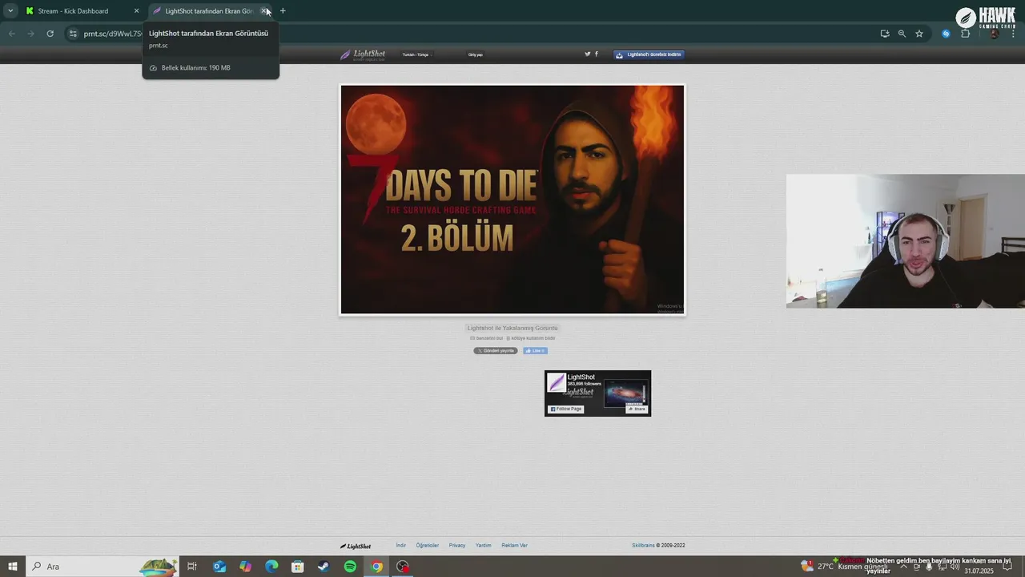Click the Giriş yap login link
The height and width of the screenshot is (577, 1025).
[x=476, y=54]
